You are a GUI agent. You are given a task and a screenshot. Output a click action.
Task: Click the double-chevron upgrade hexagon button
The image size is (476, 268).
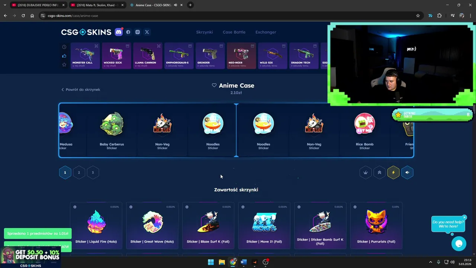coord(379,172)
